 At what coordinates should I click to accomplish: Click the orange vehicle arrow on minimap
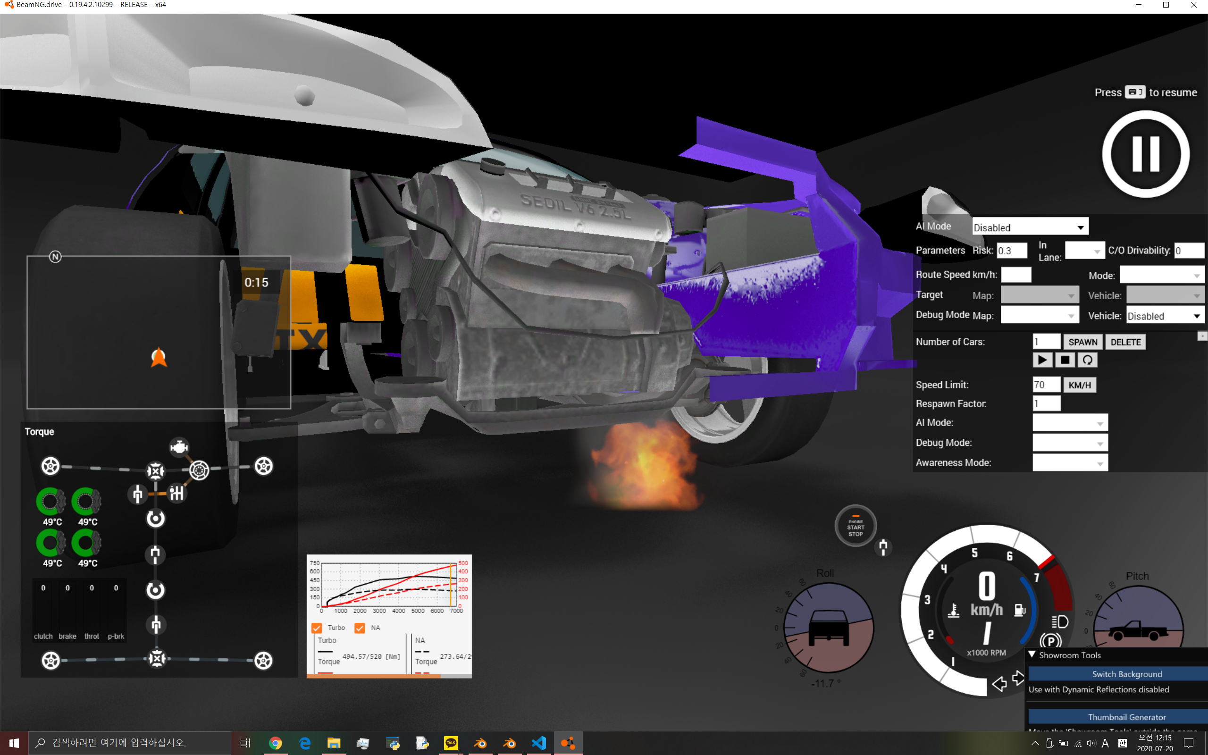tap(159, 357)
